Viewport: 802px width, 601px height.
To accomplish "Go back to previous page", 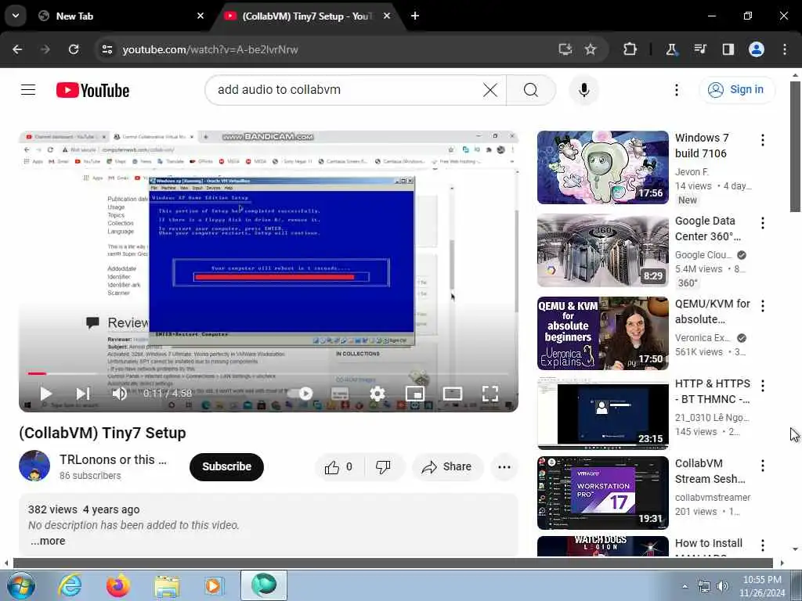I will click(17, 49).
